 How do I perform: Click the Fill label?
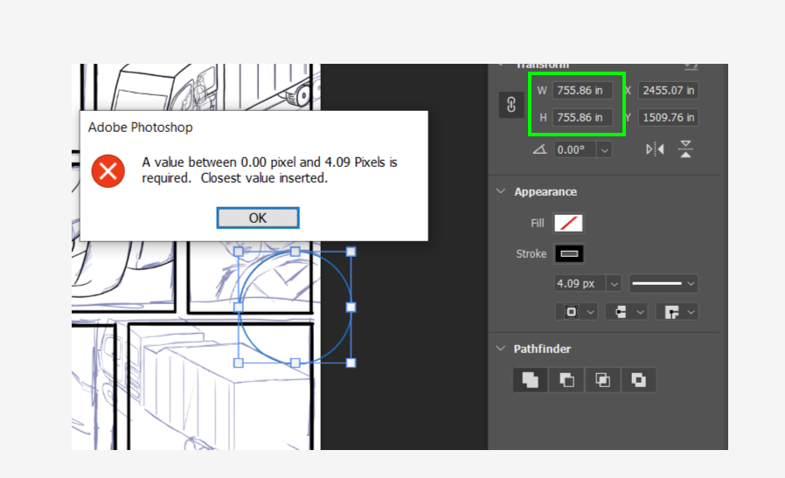[x=538, y=223]
